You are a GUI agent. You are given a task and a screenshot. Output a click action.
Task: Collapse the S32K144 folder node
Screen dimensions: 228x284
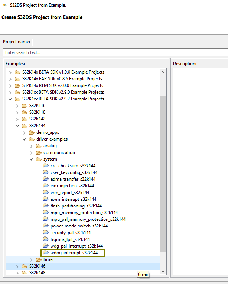17,126
